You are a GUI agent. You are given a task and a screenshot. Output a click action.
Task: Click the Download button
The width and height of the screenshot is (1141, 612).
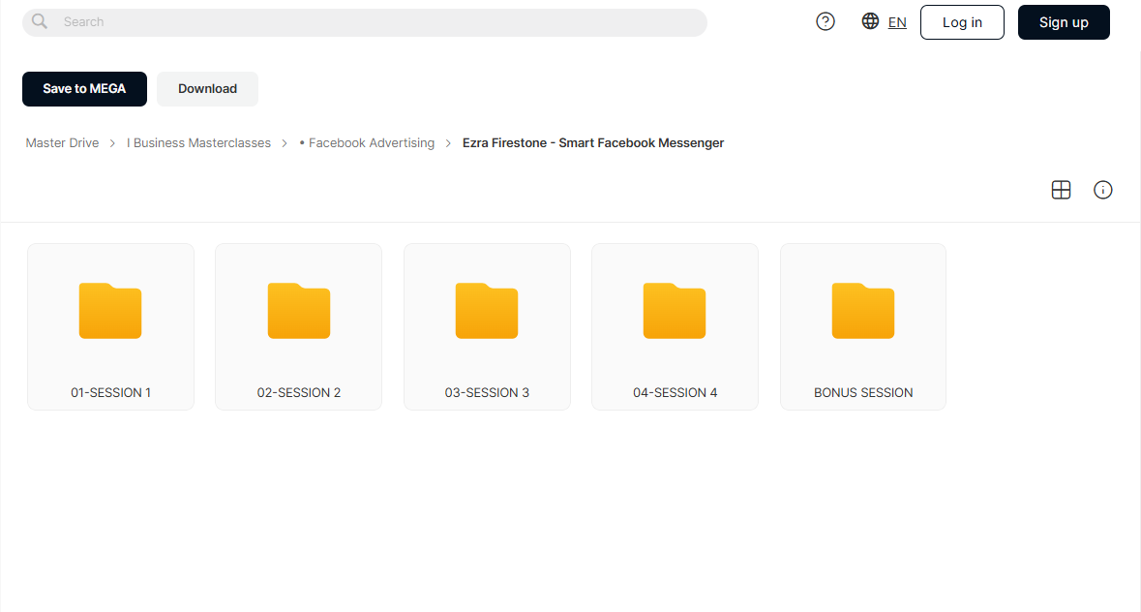207,89
